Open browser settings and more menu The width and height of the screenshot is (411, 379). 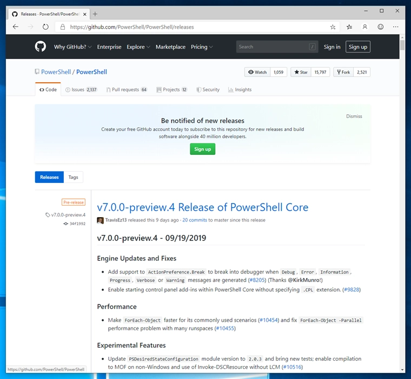(x=396, y=27)
